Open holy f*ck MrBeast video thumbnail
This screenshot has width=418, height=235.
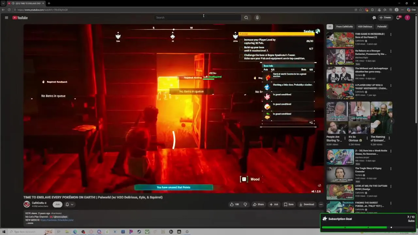[340, 74]
